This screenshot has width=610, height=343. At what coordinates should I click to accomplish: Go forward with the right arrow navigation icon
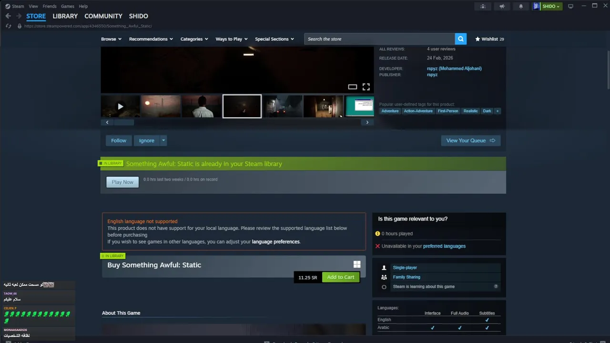pyautogui.click(x=19, y=16)
